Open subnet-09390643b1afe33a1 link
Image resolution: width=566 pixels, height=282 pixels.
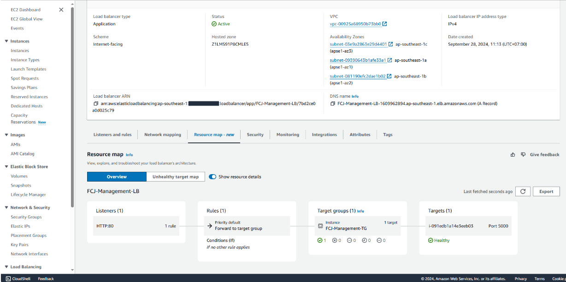pos(358,60)
